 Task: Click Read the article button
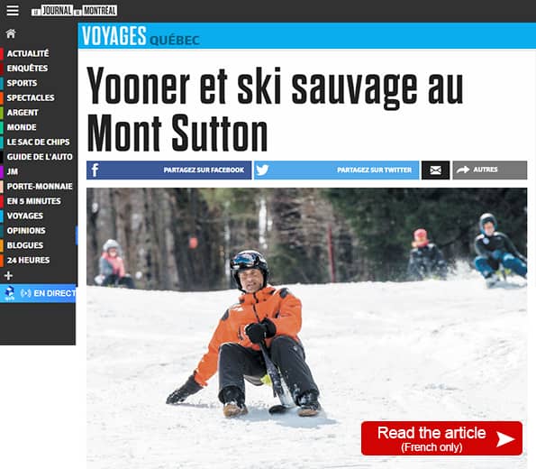[x=441, y=438]
